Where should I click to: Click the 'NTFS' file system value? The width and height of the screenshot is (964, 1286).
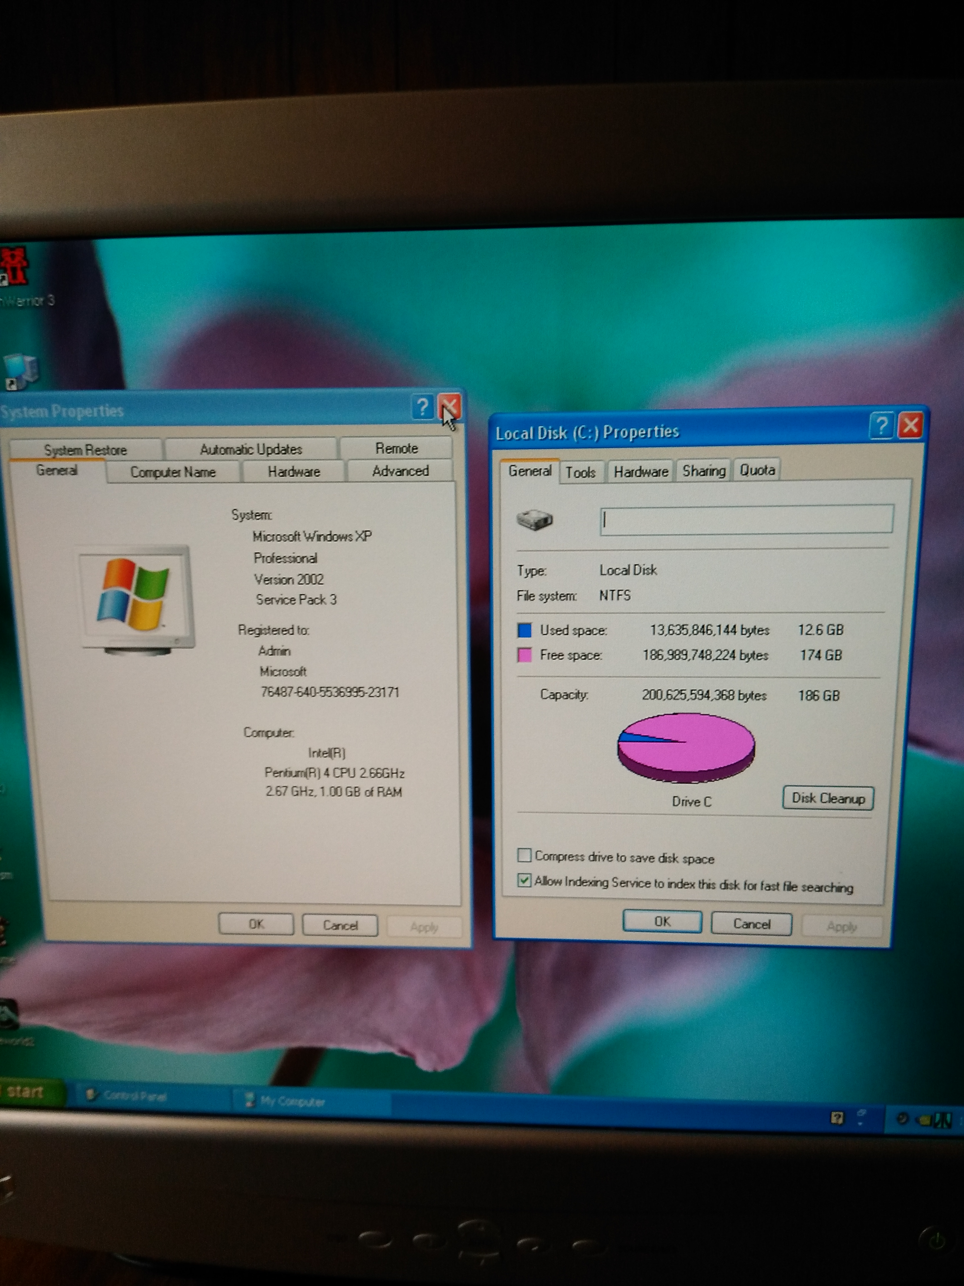coord(615,595)
